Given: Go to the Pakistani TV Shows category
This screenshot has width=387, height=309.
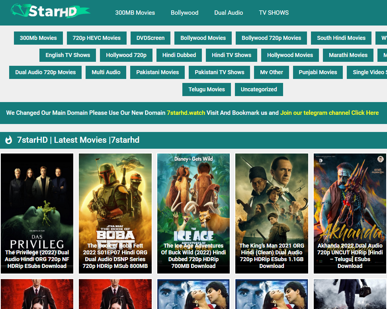Looking at the screenshot, I should 219,73.
